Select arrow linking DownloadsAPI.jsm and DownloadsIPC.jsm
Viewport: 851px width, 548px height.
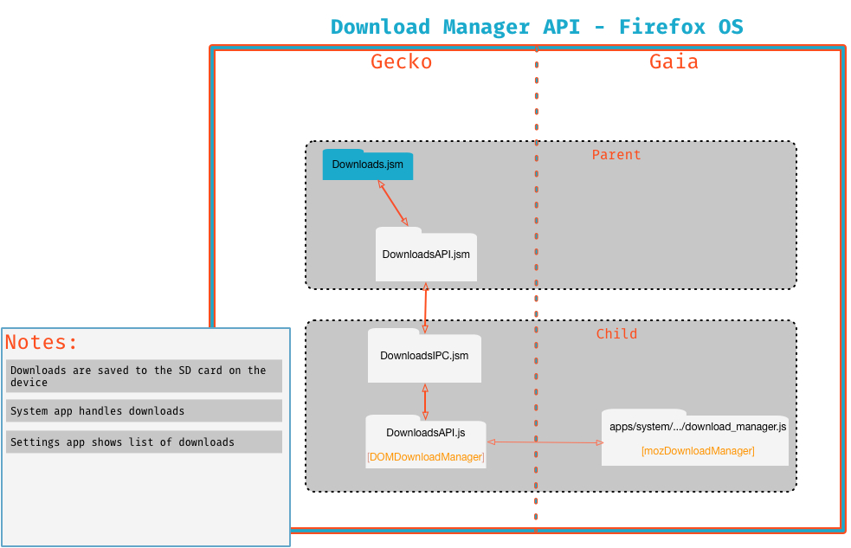[x=426, y=307]
